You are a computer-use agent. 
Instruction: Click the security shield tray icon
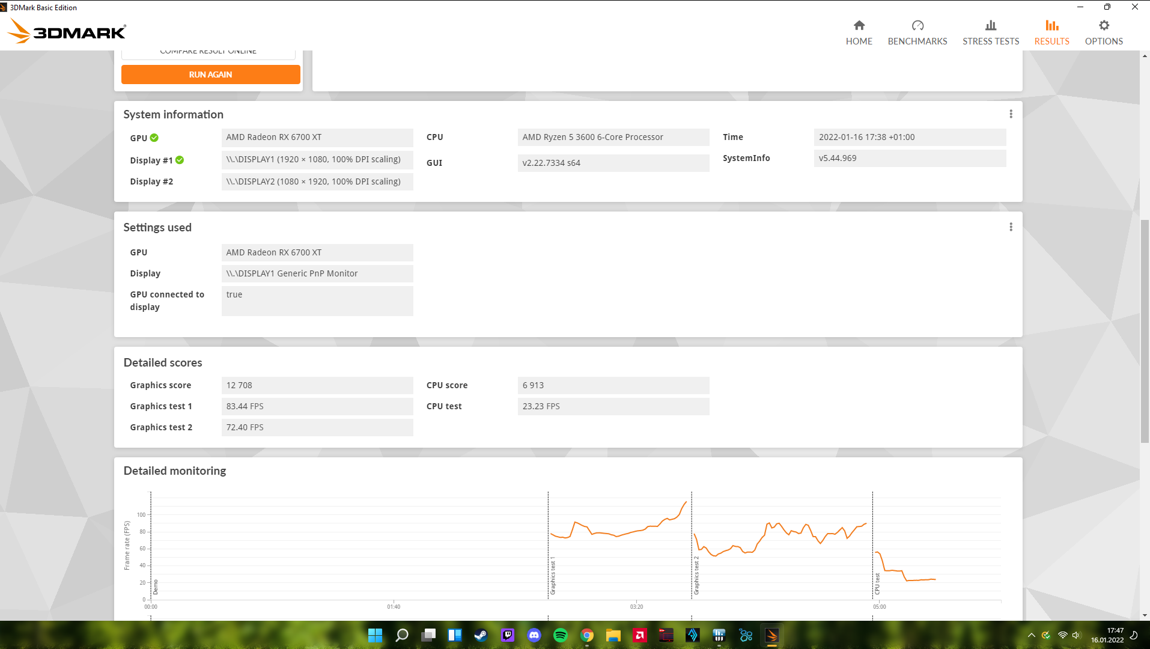(1046, 635)
